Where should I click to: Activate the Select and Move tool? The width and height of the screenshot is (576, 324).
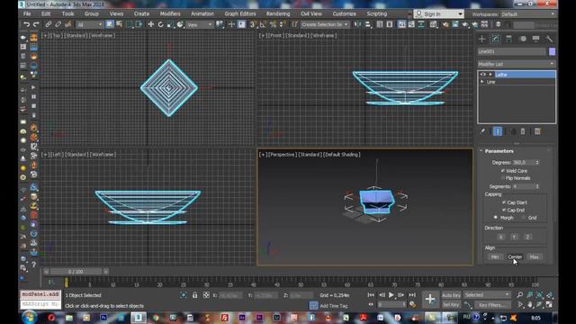(x=150, y=24)
